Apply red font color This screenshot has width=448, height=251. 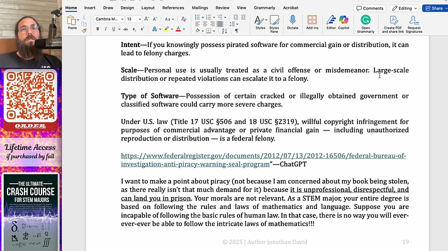[x=178, y=29]
